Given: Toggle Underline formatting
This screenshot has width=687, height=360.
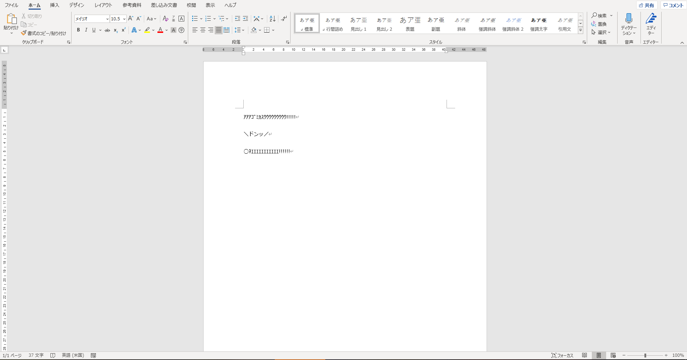Looking at the screenshot, I should point(94,30).
